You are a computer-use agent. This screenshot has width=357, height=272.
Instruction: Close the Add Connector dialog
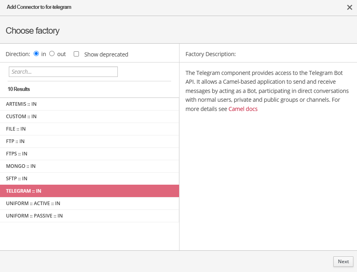pos(349,7)
